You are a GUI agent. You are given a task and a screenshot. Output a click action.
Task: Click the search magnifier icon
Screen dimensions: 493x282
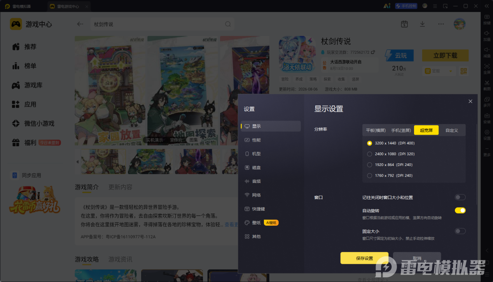pos(228,24)
